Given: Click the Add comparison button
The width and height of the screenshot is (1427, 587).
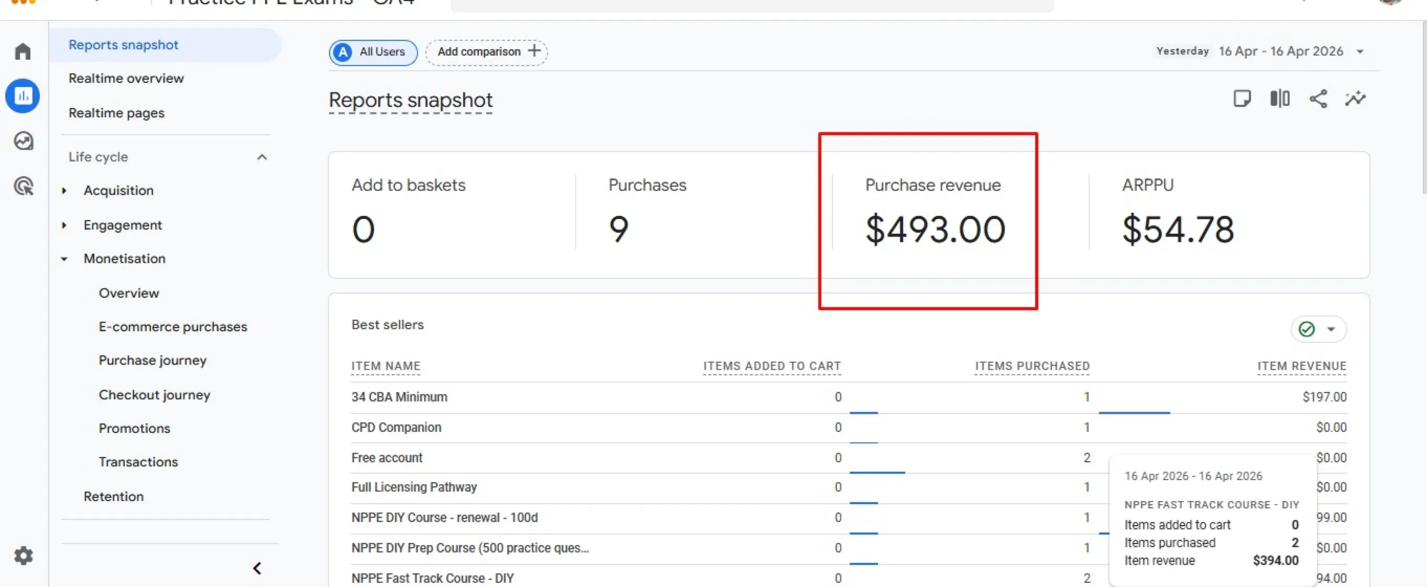Looking at the screenshot, I should coord(486,52).
